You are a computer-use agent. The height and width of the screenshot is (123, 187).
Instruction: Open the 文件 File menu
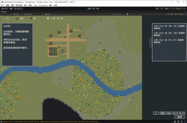(x=3, y=5)
